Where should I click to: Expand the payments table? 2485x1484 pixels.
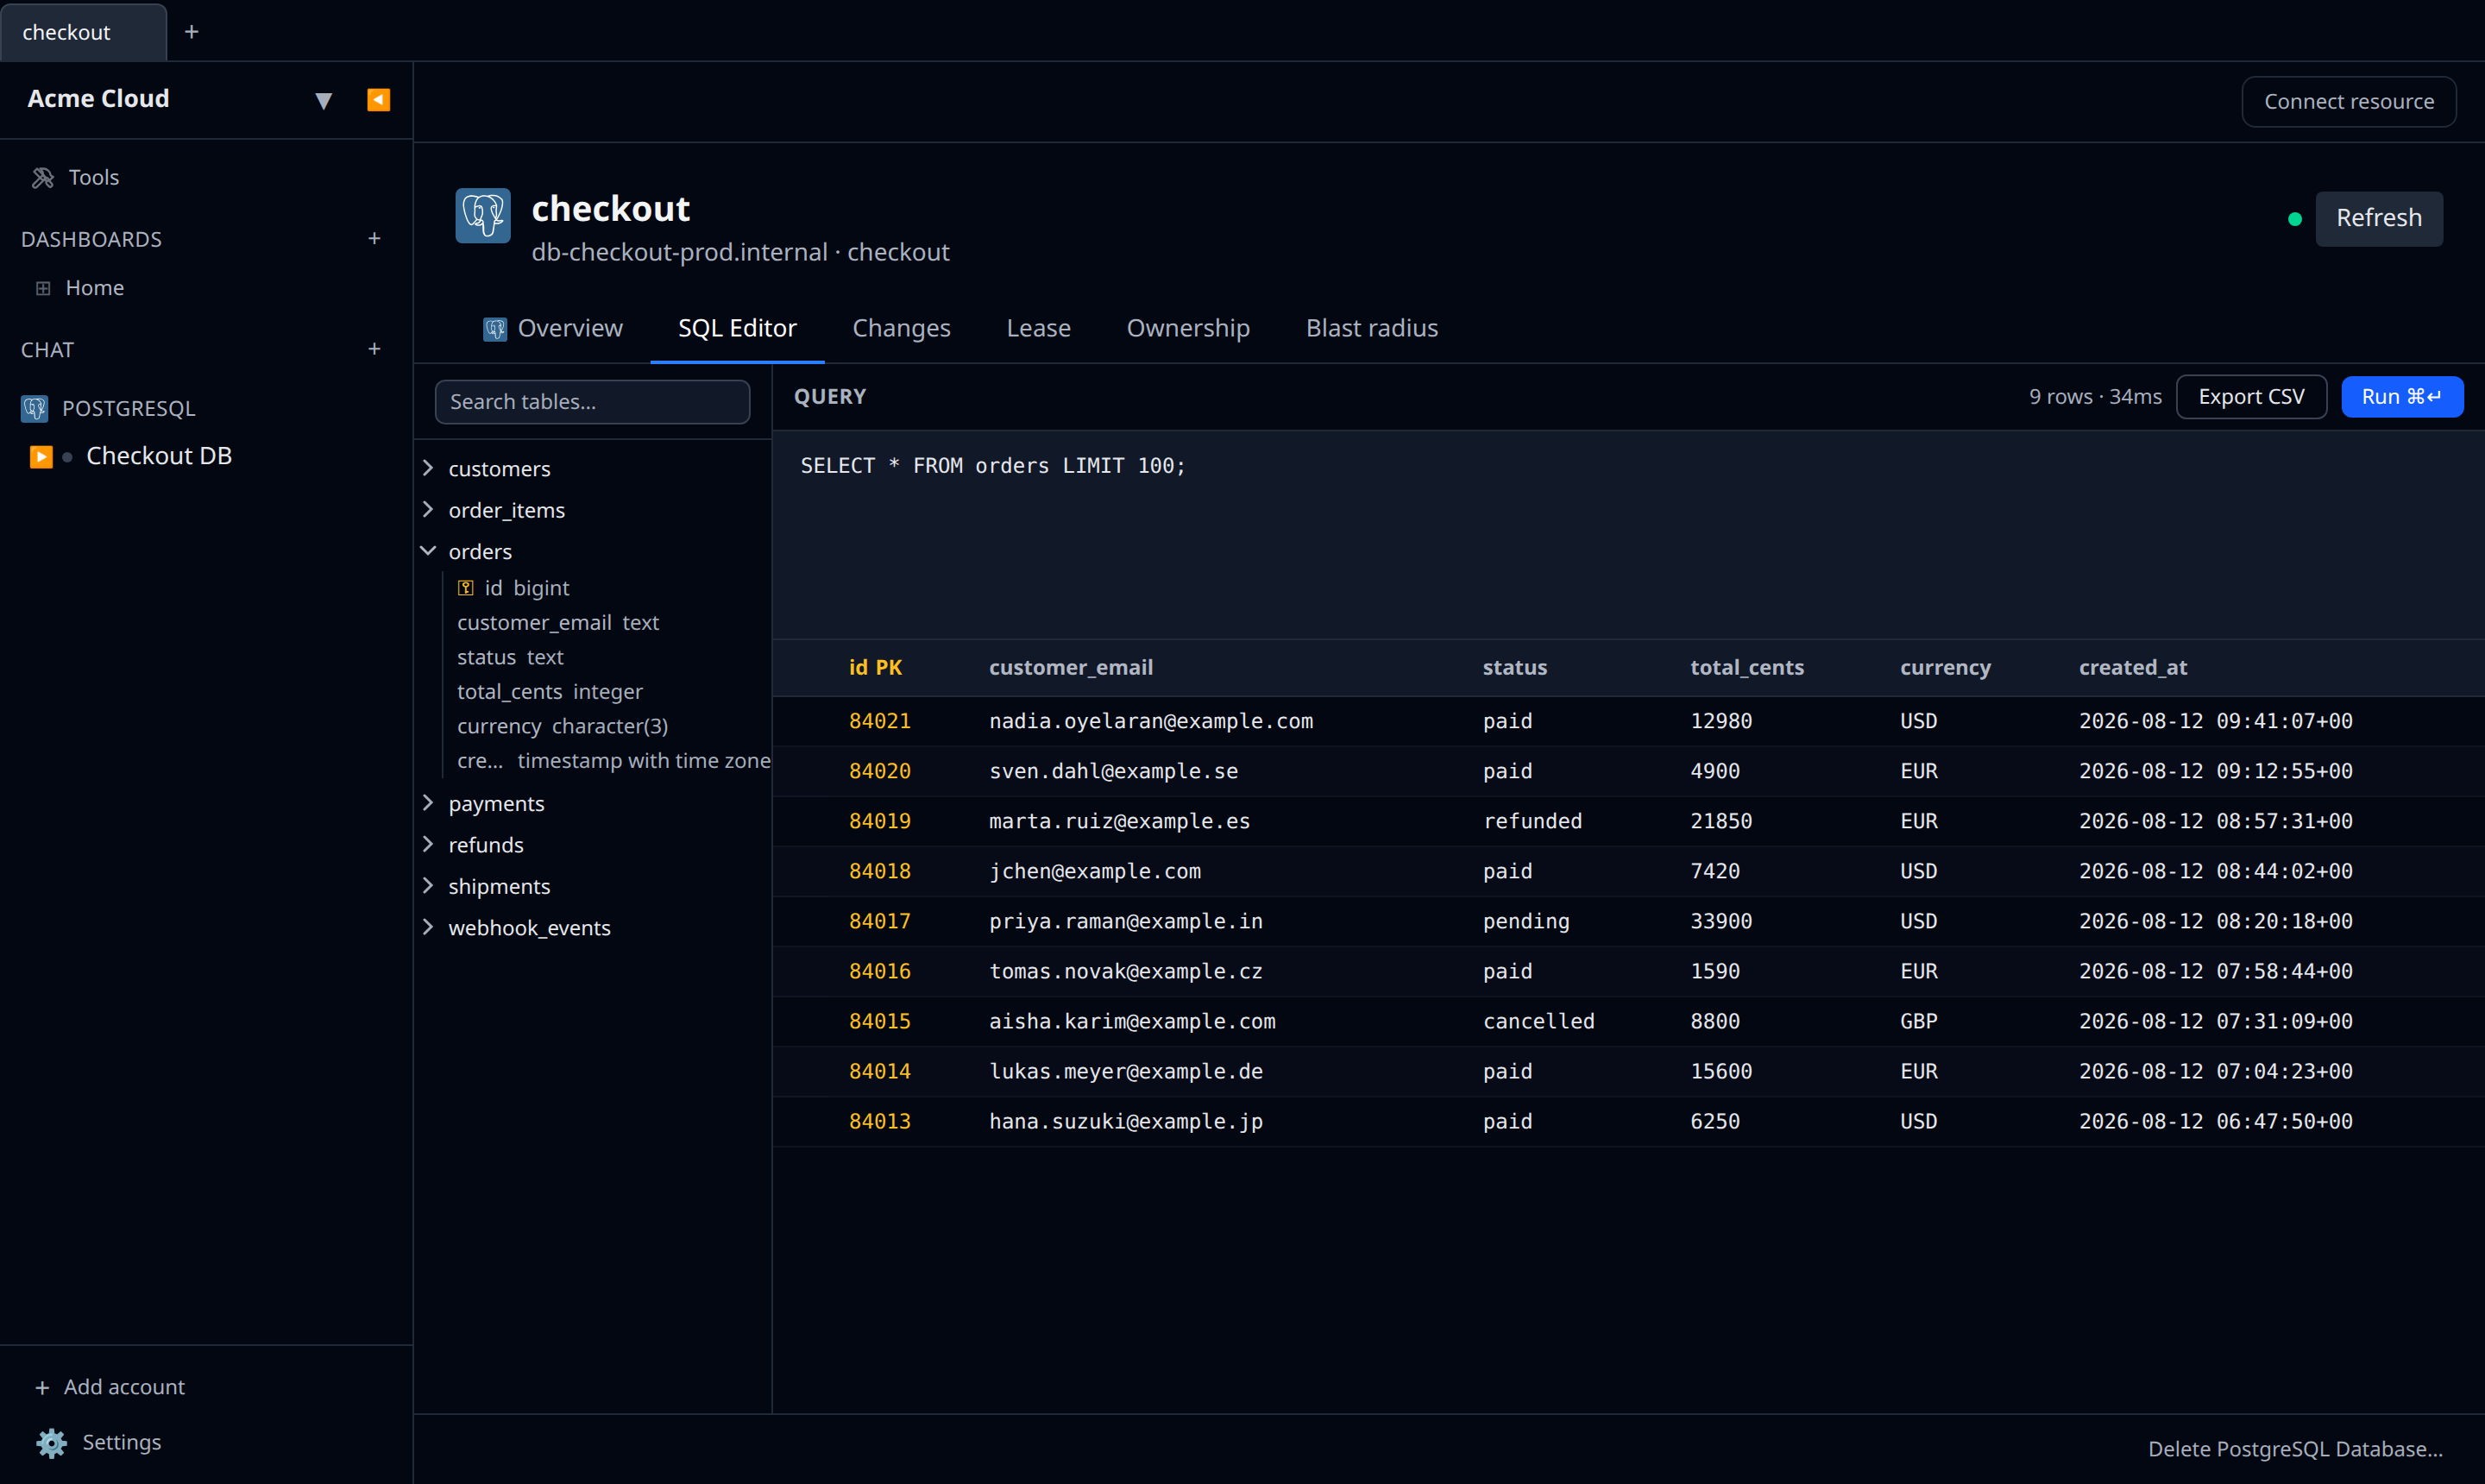pyautogui.click(x=428, y=803)
